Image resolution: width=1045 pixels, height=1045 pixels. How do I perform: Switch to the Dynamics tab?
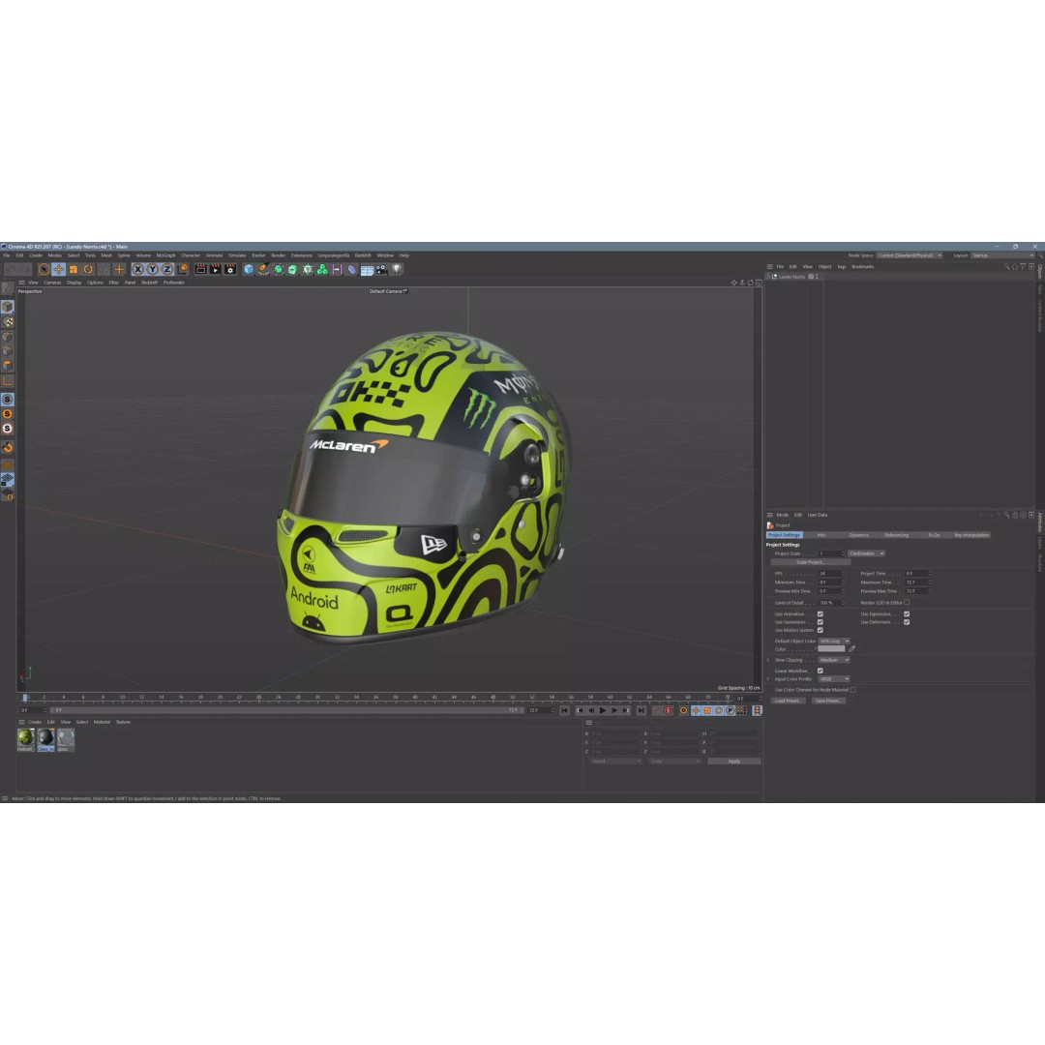point(859,535)
